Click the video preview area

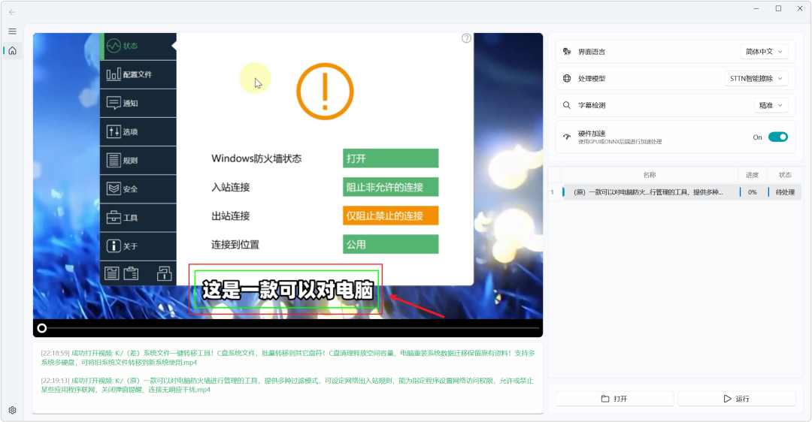288,176
